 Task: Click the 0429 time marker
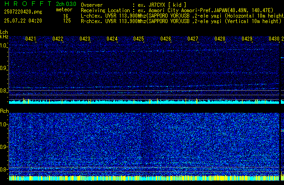click(x=247, y=39)
